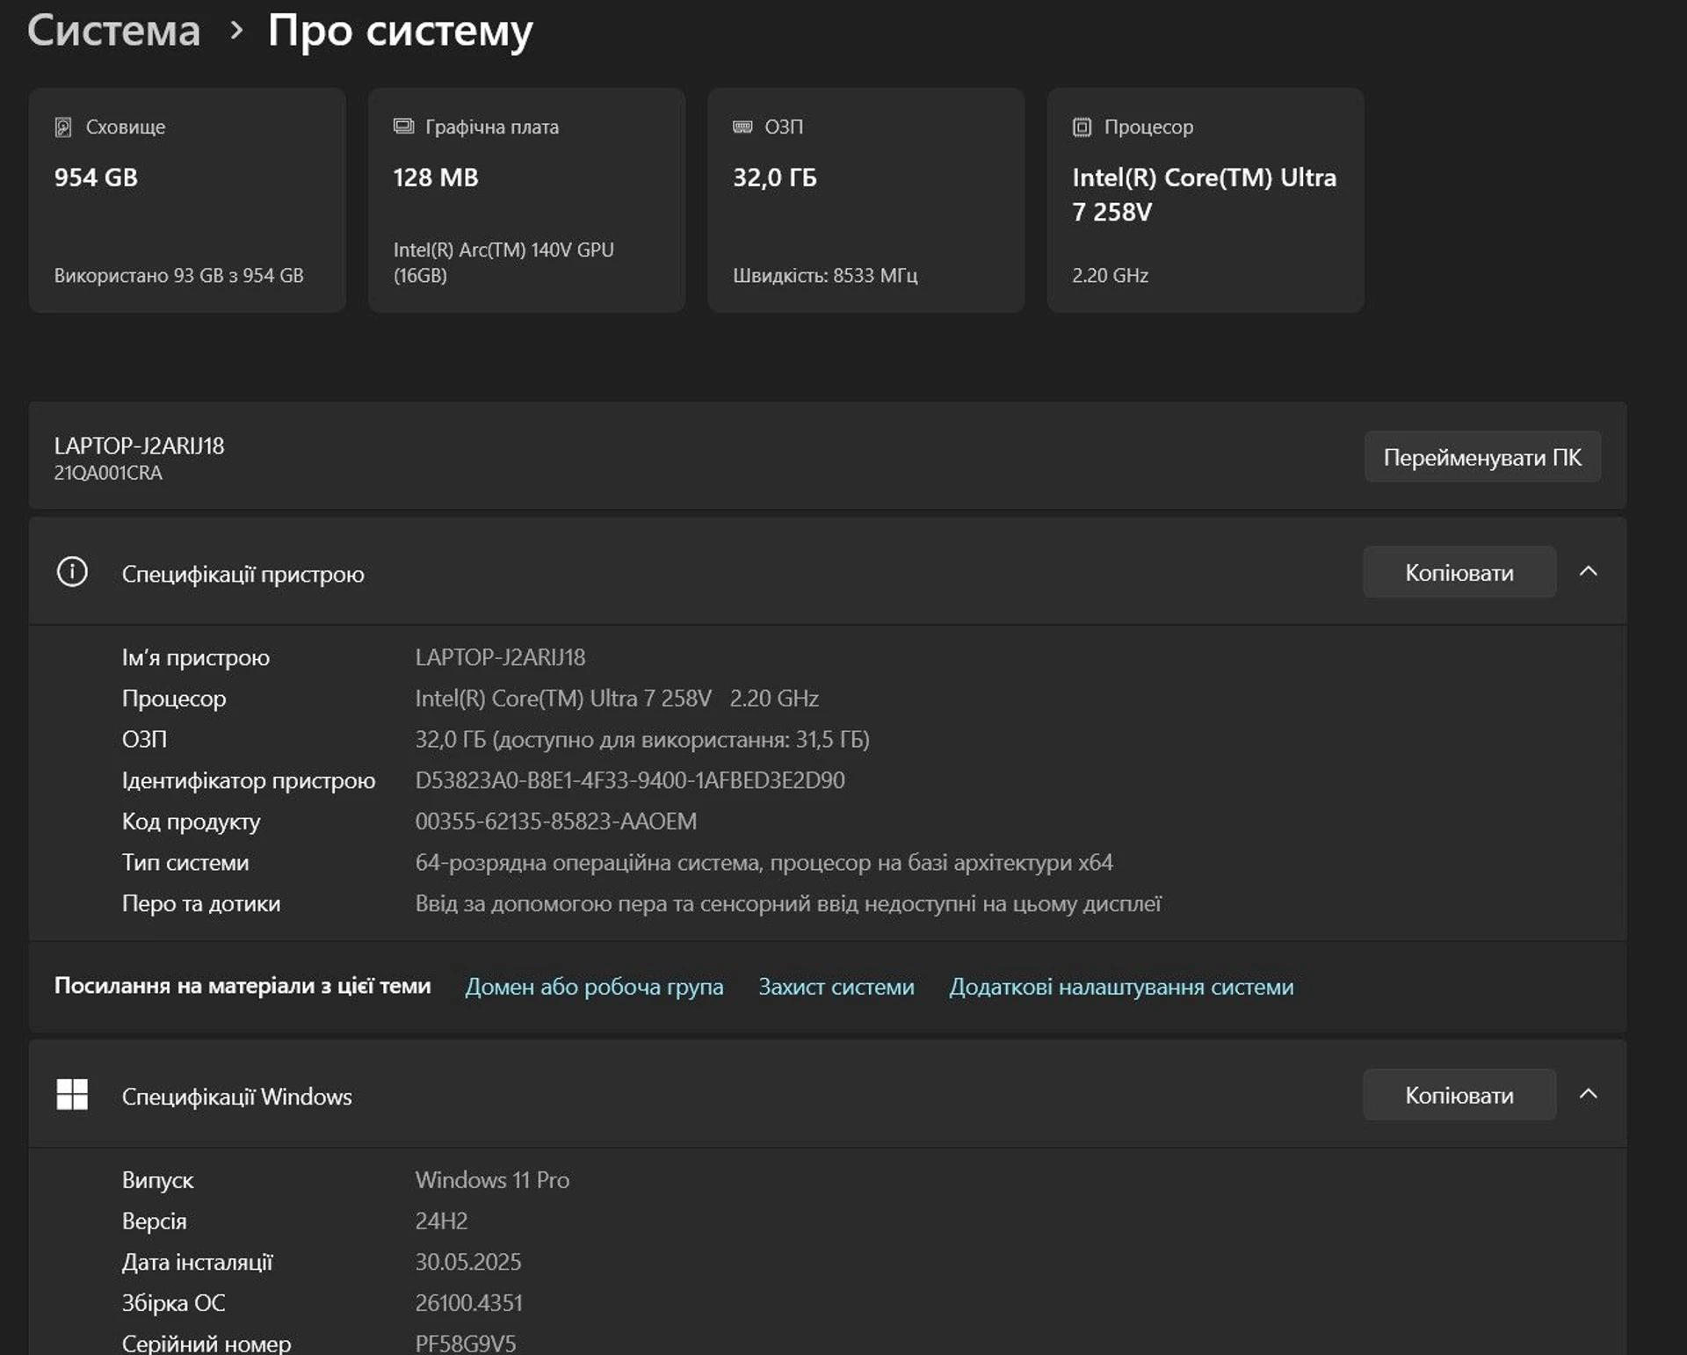Click the Процесор value Intel Core Ultra 7 258V
Image resolution: width=1687 pixels, height=1355 pixels.
pos(617,699)
